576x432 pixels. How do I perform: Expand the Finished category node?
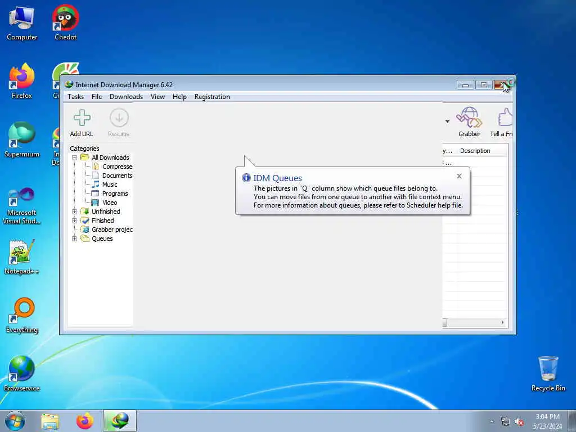click(75, 220)
